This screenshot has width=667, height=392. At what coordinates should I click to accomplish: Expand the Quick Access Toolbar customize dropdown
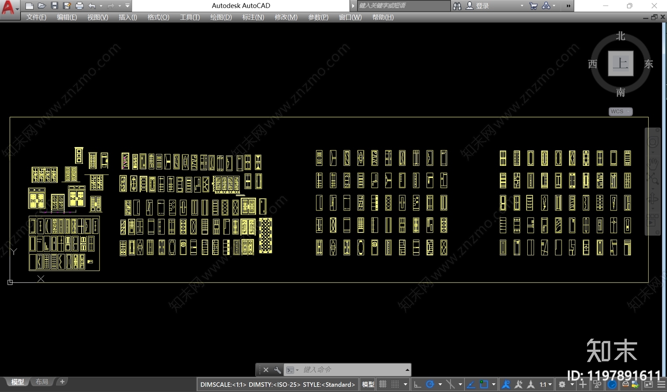click(128, 6)
